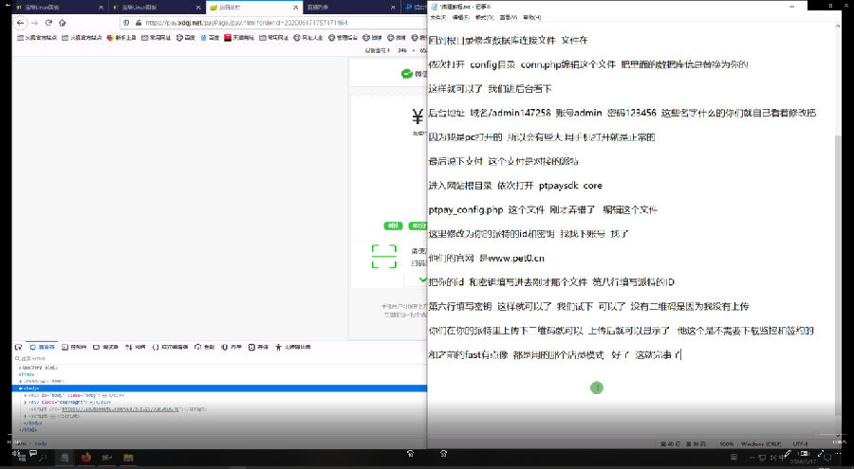This screenshot has height=469, width=854.
Task: Click the ptpay_config.php text in Notepad
Action: (x=466, y=209)
